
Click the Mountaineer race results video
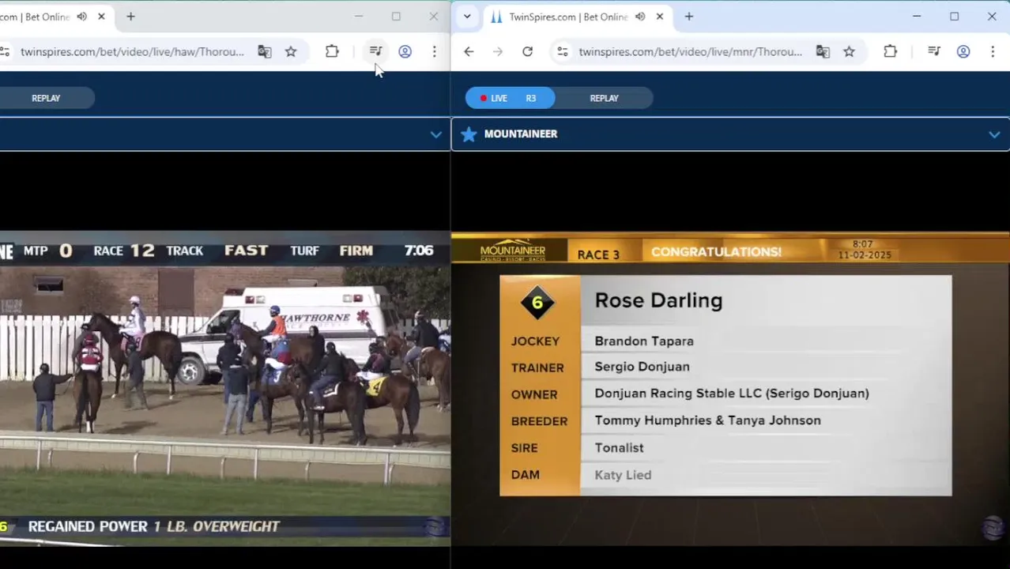(730, 389)
